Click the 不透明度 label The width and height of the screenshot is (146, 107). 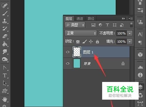click(107, 33)
